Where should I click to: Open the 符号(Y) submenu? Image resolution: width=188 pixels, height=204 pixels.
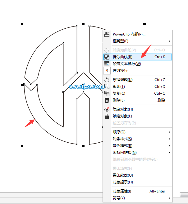tap(138, 198)
